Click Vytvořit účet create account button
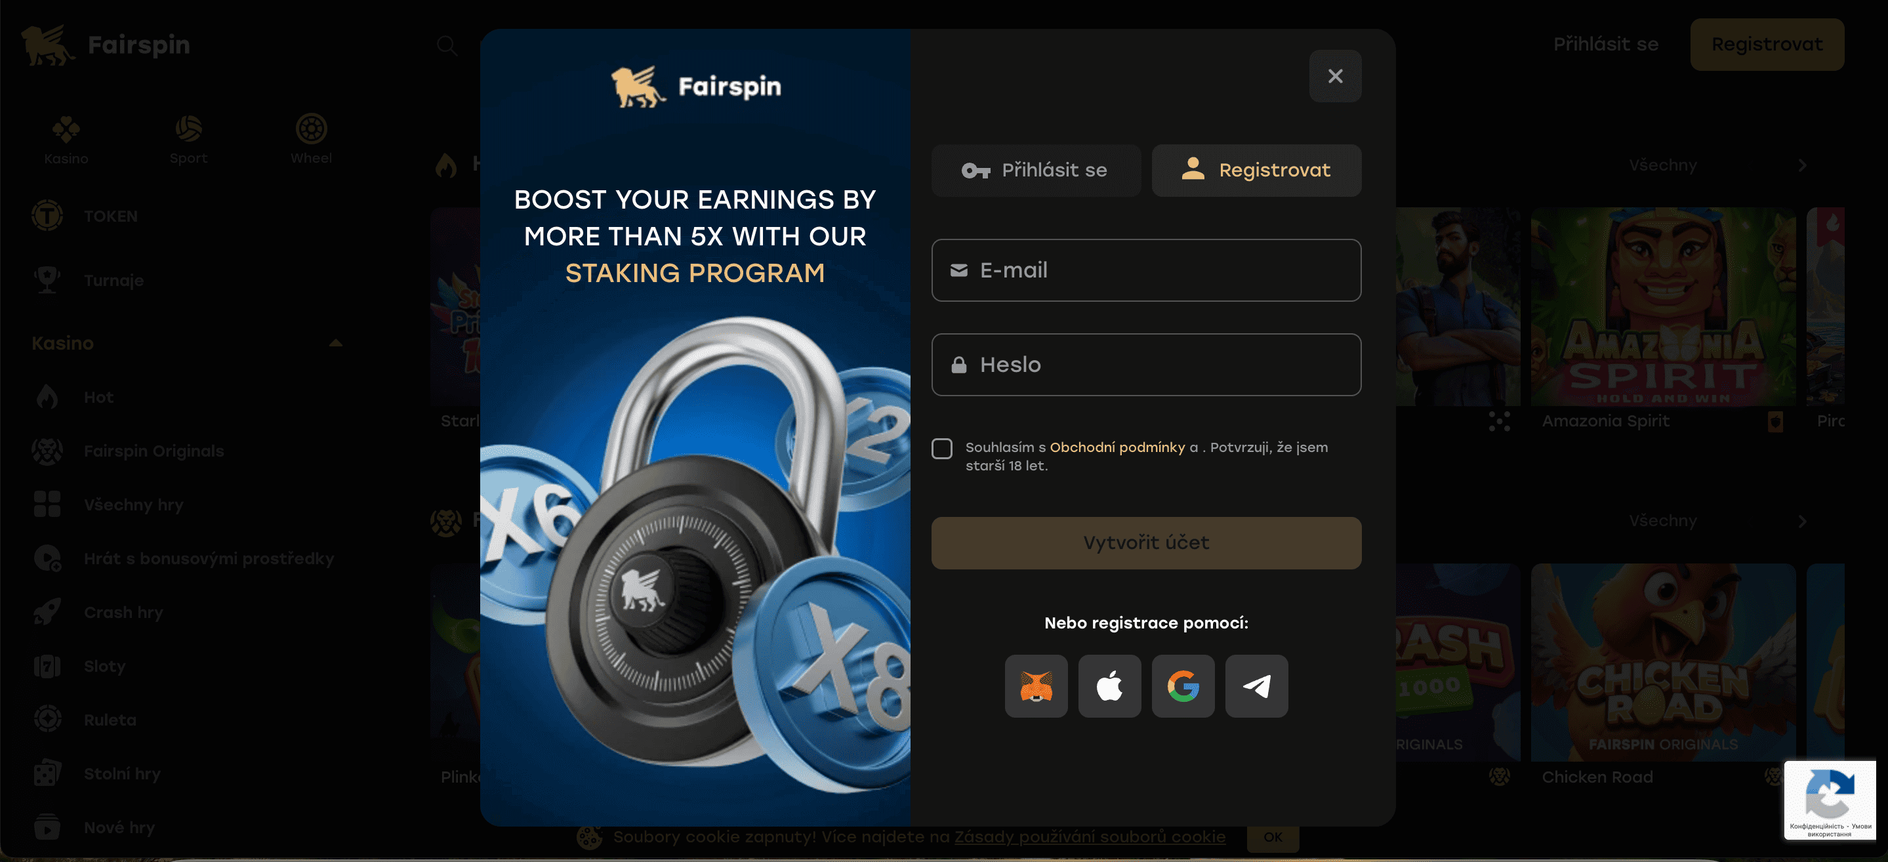The height and width of the screenshot is (862, 1888). pyautogui.click(x=1146, y=542)
